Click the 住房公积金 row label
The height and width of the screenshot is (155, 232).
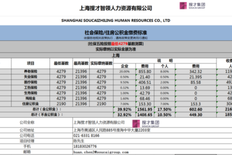point(30,104)
